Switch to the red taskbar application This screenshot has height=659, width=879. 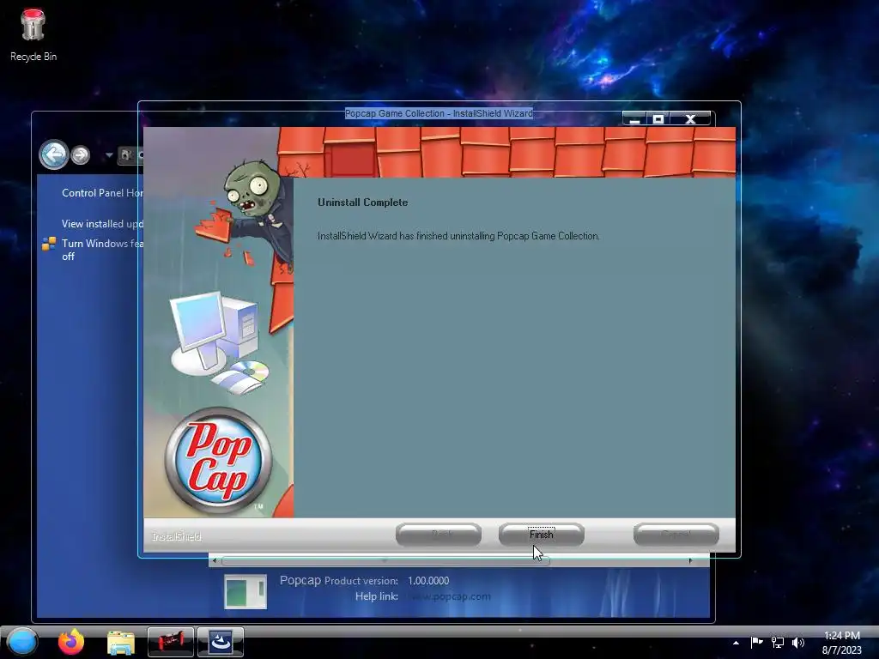click(x=171, y=642)
